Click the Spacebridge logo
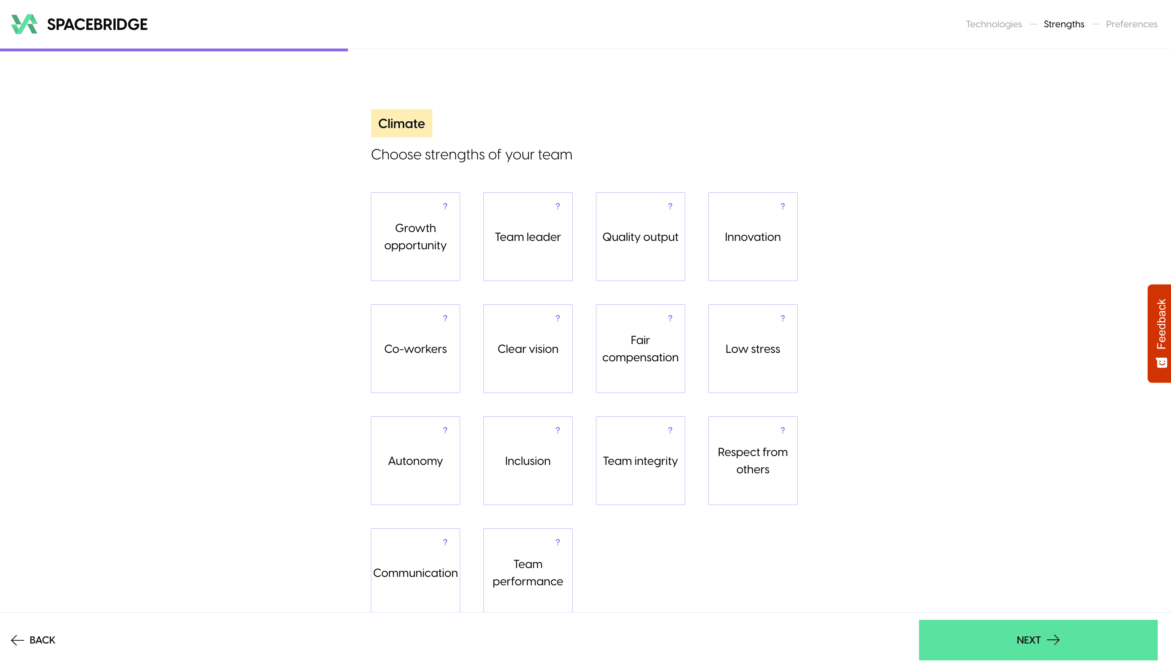This screenshot has width=1171, height=664. [x=80, y=24]
